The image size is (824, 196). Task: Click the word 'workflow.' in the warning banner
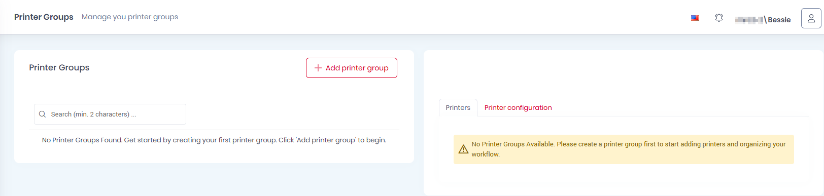pyautogui.click(x=486, y=154)
